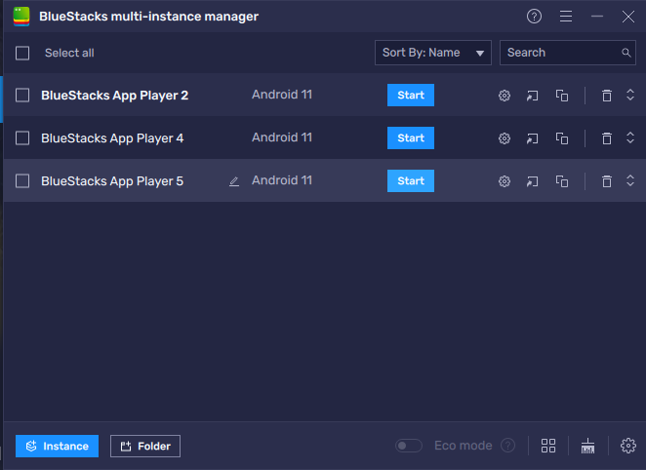
Task: Delete BlueStacks App Player 4 instance
Action: point(606,138)
